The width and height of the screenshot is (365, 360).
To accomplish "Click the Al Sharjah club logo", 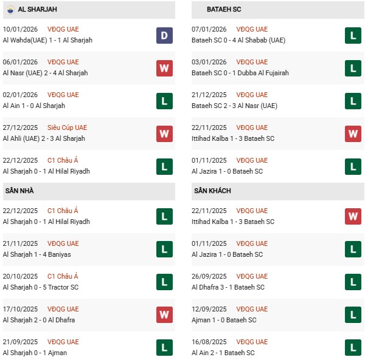I will pos(10,10).
